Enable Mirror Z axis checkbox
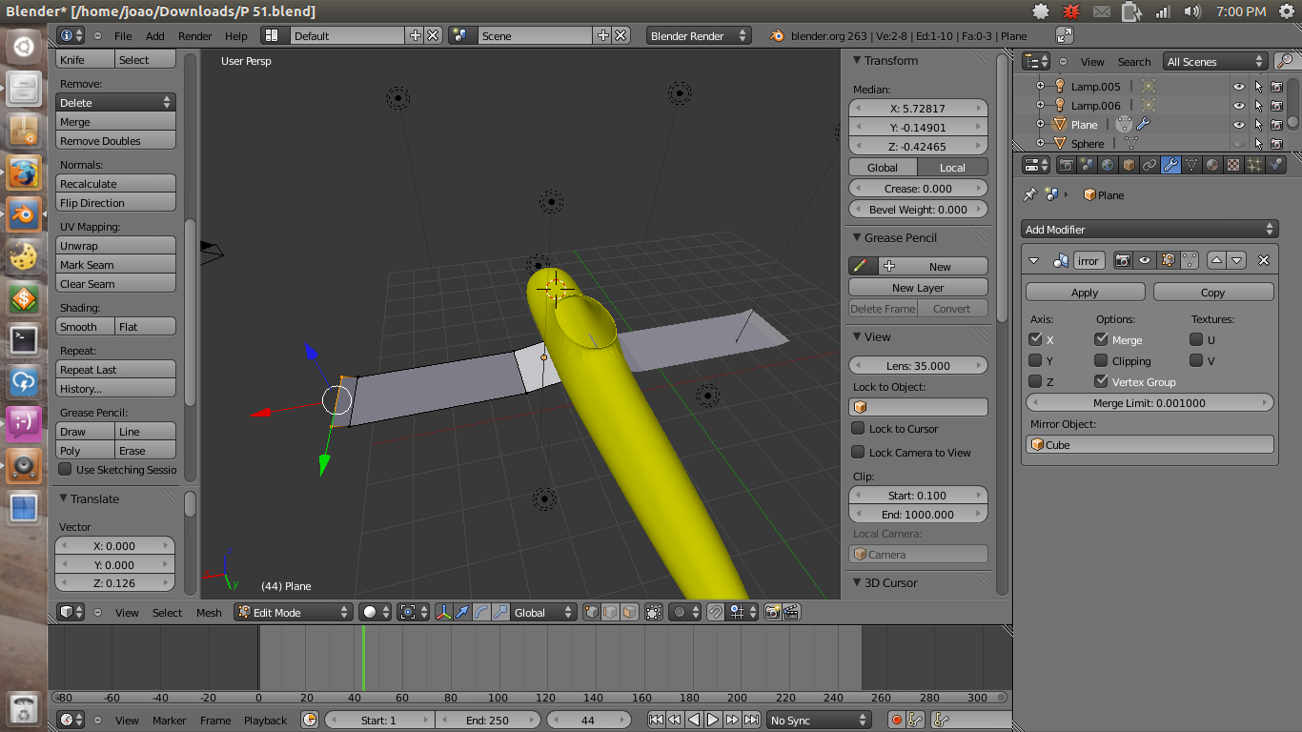1302x732 pixels. tap(1035, 381)
